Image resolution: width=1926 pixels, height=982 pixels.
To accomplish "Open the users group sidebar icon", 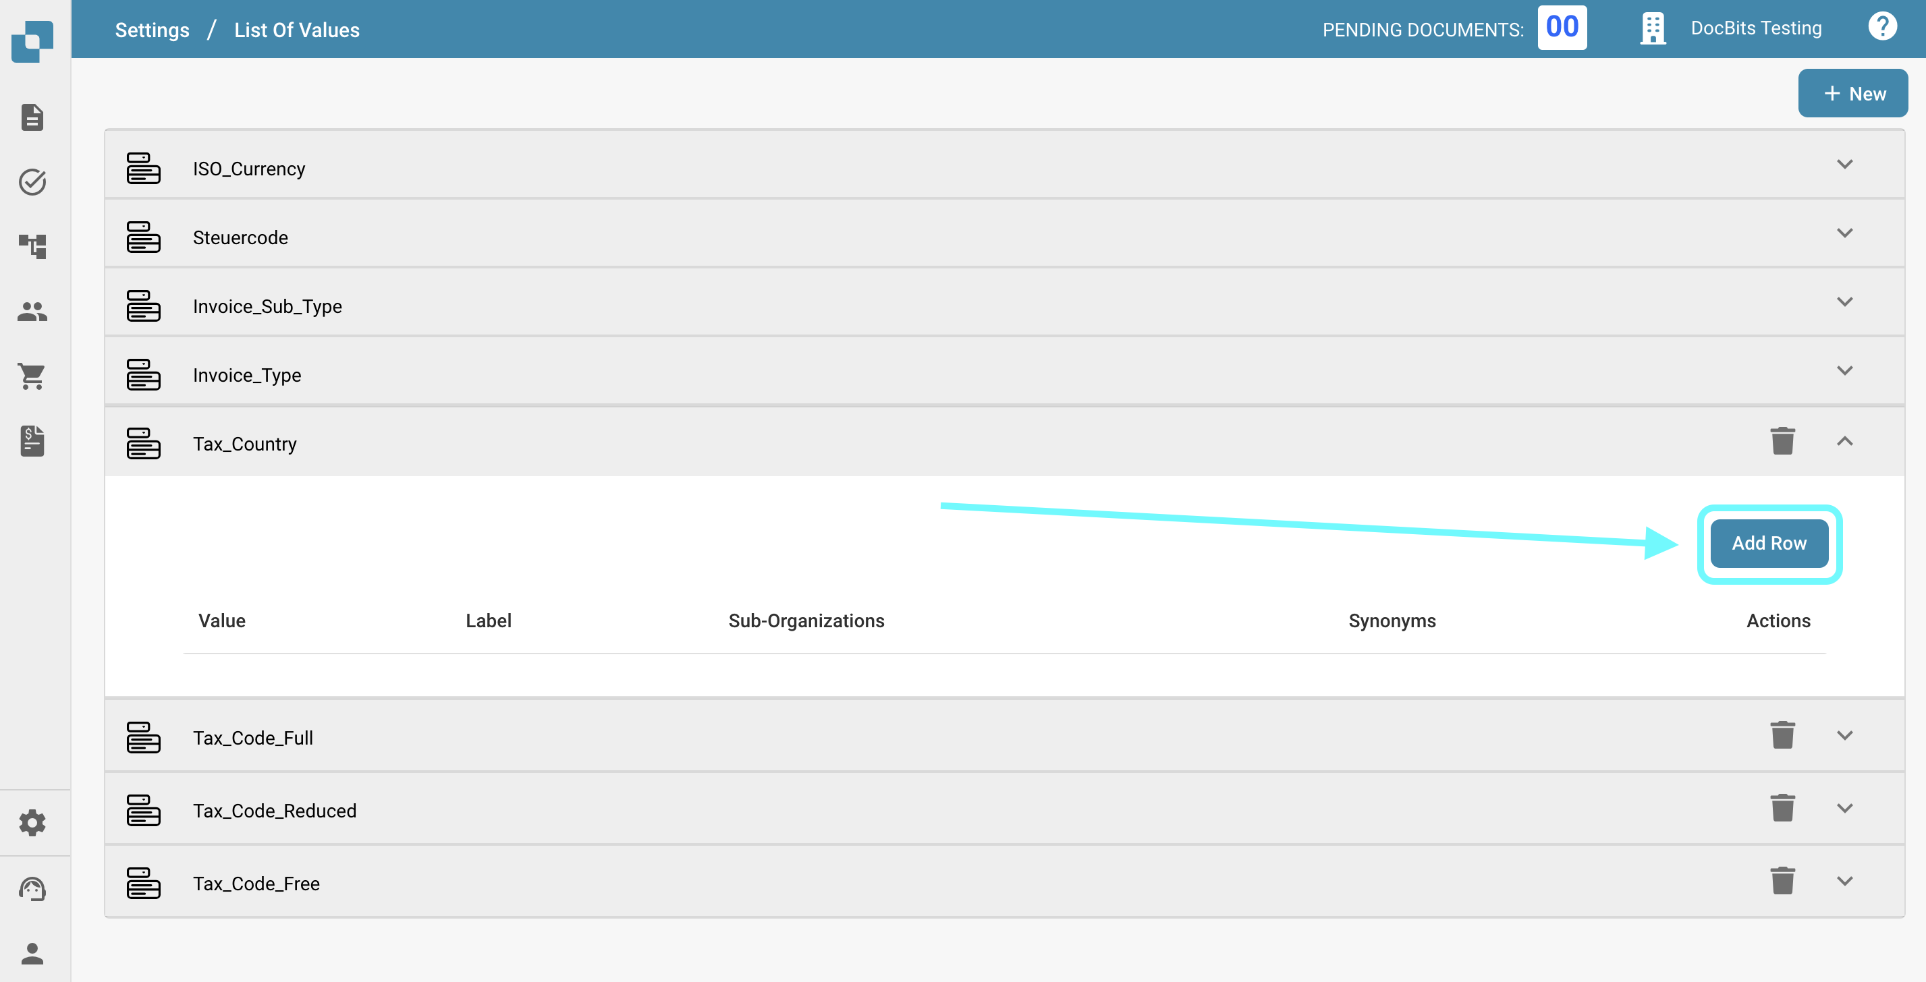I will click(x=32, y=311).
